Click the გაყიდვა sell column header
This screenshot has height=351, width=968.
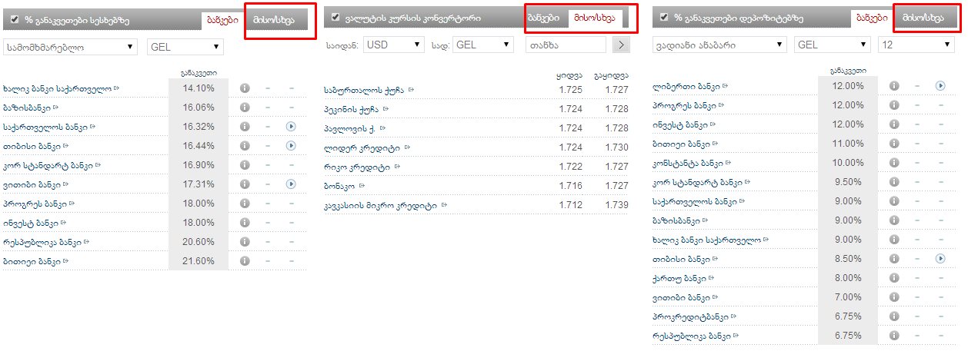tap(611, 75)
